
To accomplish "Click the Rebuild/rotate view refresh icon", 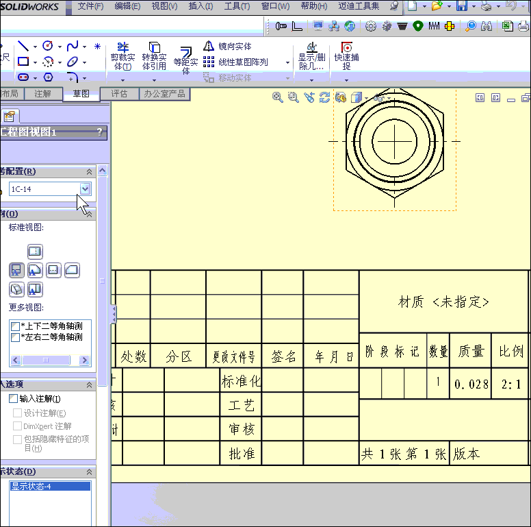I will (324, 98).
